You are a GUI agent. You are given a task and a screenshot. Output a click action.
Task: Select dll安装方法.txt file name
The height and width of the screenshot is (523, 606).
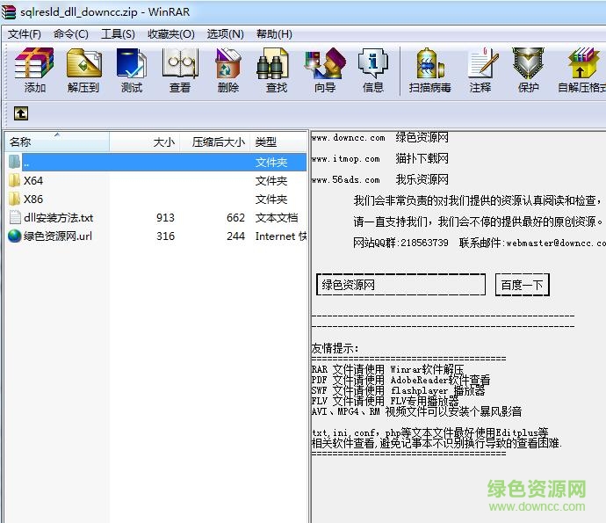[x=58, y=218]
